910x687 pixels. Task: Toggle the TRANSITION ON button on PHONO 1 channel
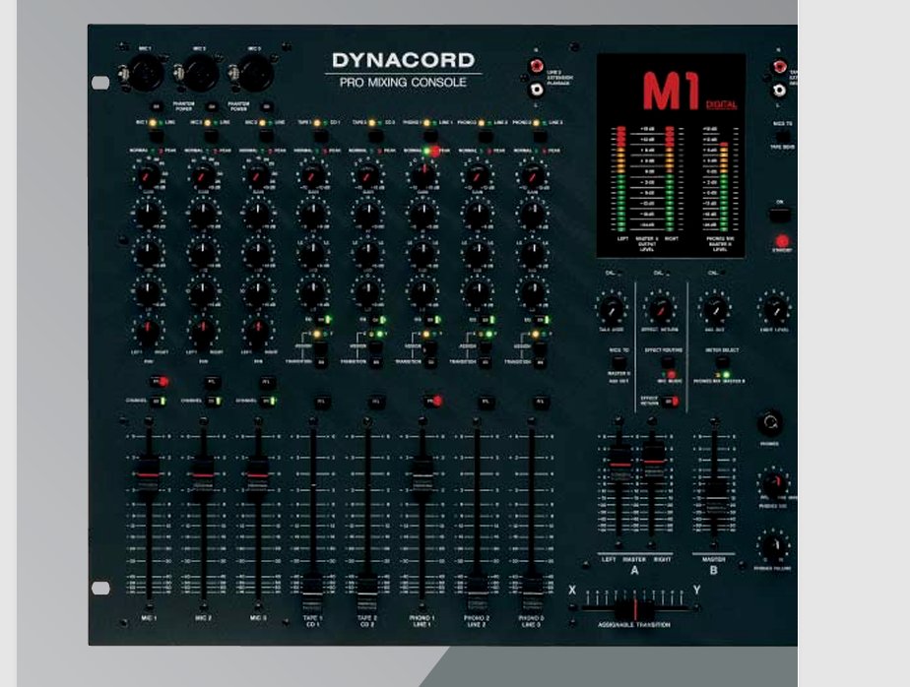[x=430, y=362]
